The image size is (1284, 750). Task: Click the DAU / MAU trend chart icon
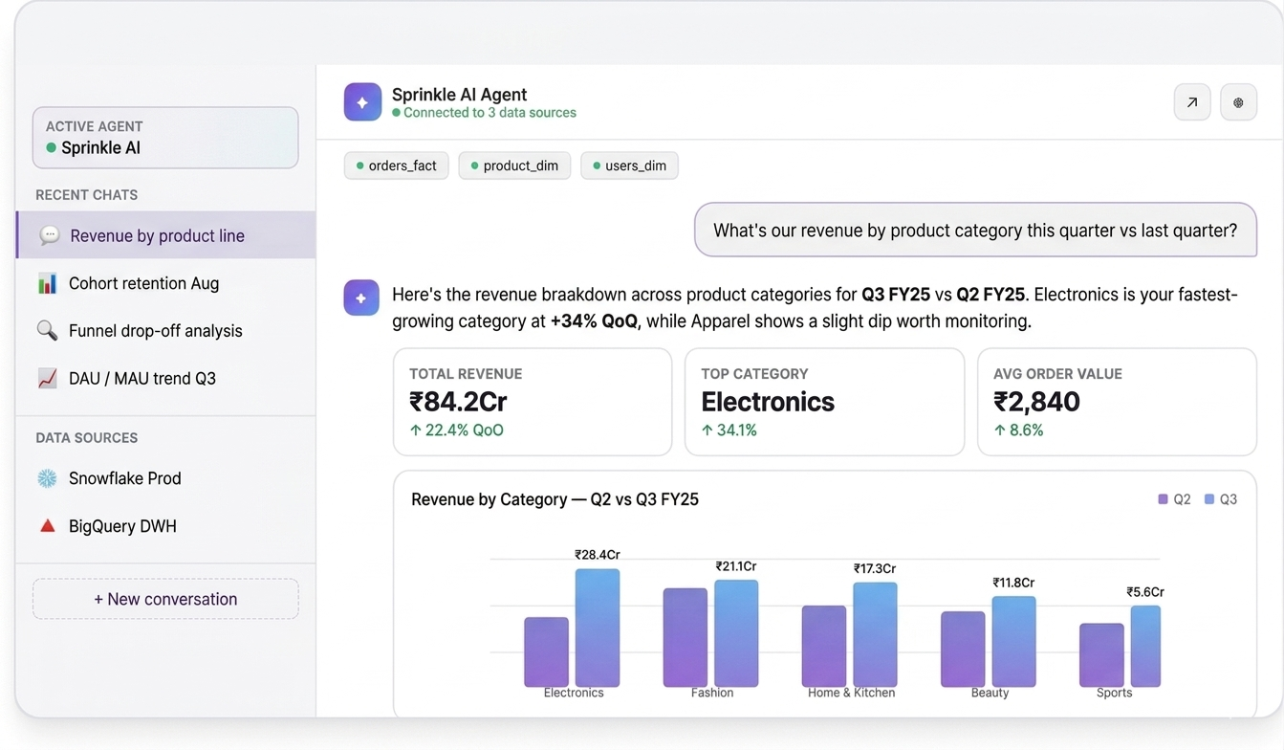(47, 379)
